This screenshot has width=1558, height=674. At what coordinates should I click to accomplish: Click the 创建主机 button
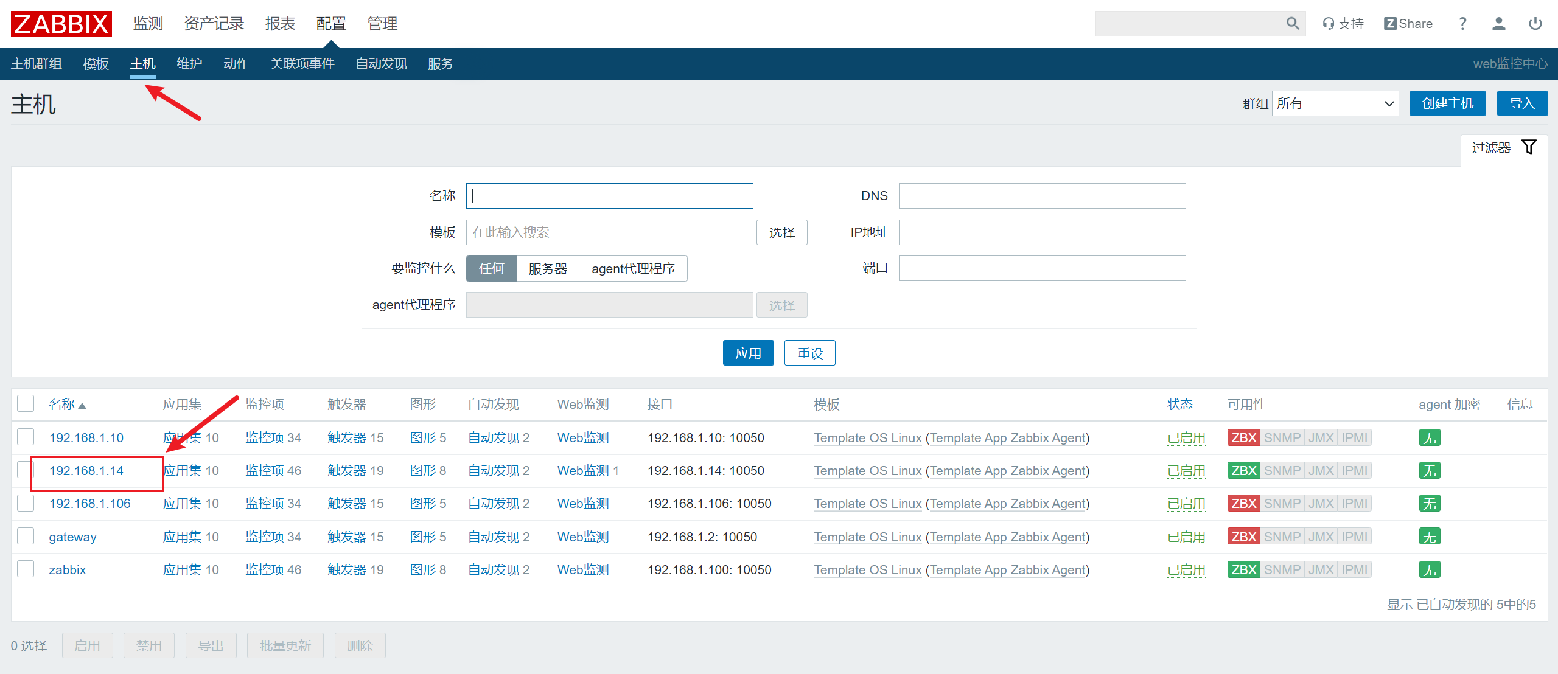click(x=1447, y=103)
